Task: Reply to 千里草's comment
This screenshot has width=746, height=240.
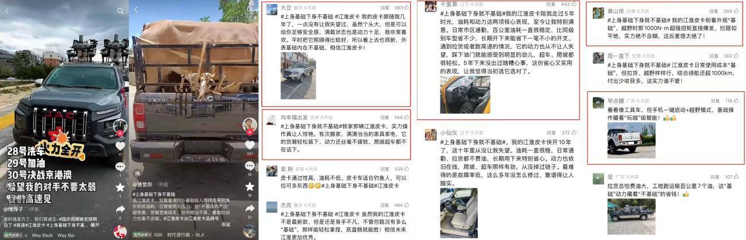Action: tap(550, 4)
